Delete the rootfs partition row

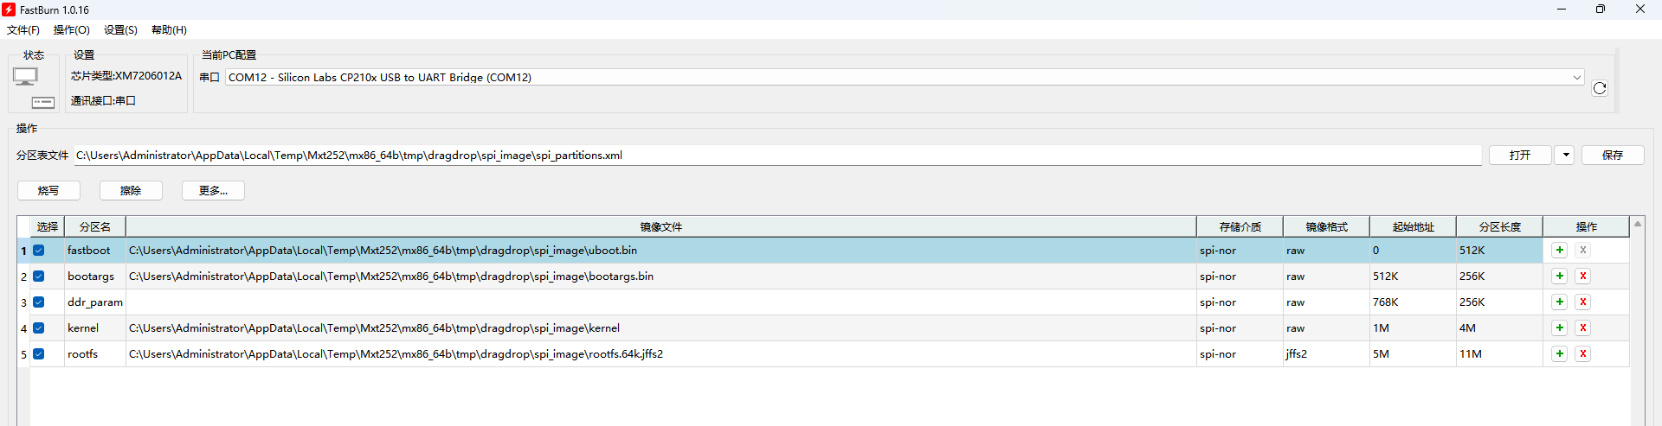pos(1583,354)
